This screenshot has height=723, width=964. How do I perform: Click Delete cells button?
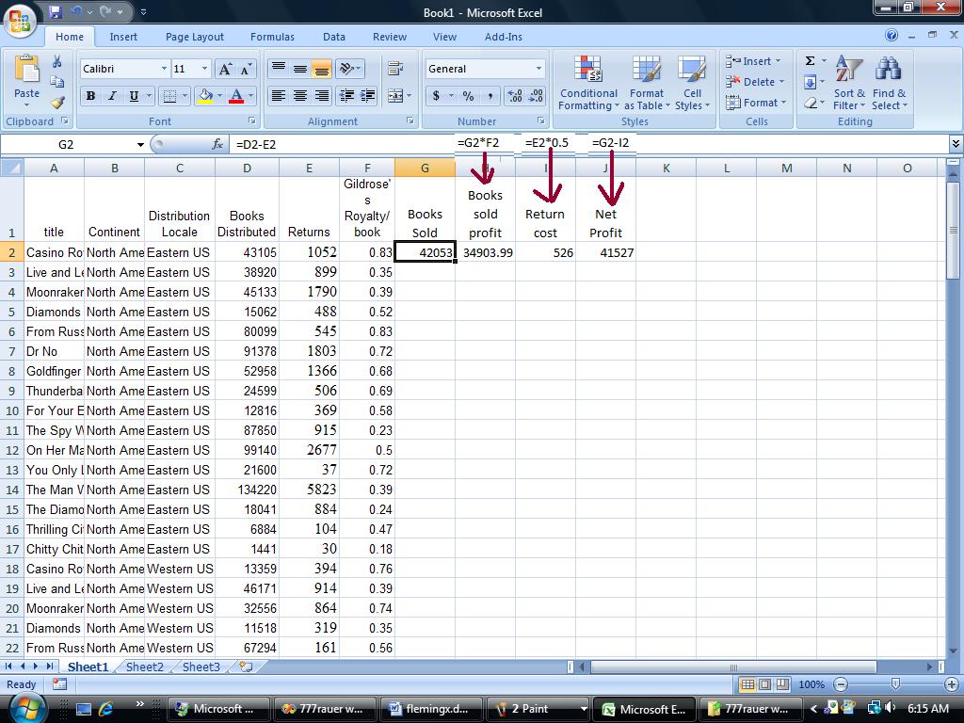755,82
